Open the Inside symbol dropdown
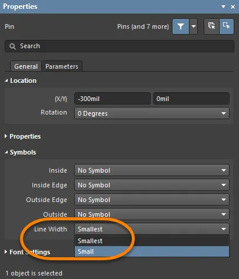239x279 pixels. (152, 170)
